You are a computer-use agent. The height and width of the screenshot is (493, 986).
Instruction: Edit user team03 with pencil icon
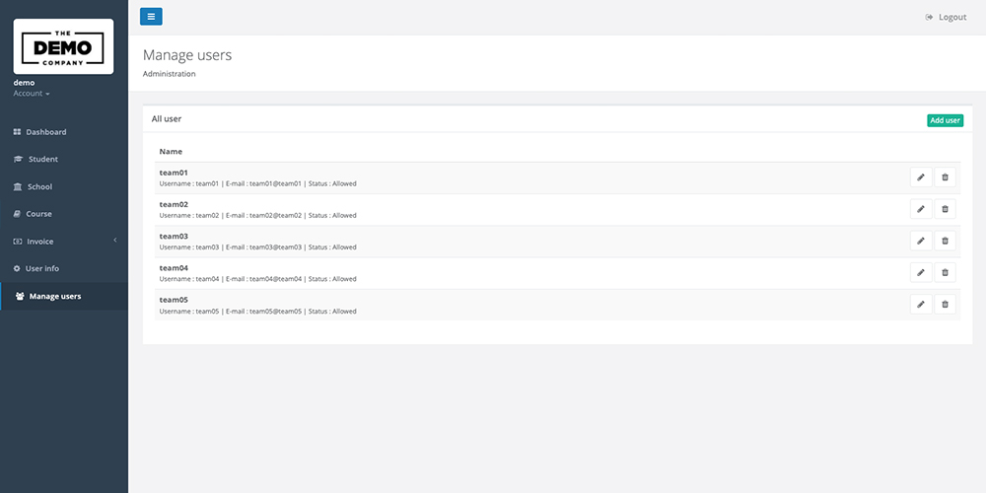tap(921, 241)
